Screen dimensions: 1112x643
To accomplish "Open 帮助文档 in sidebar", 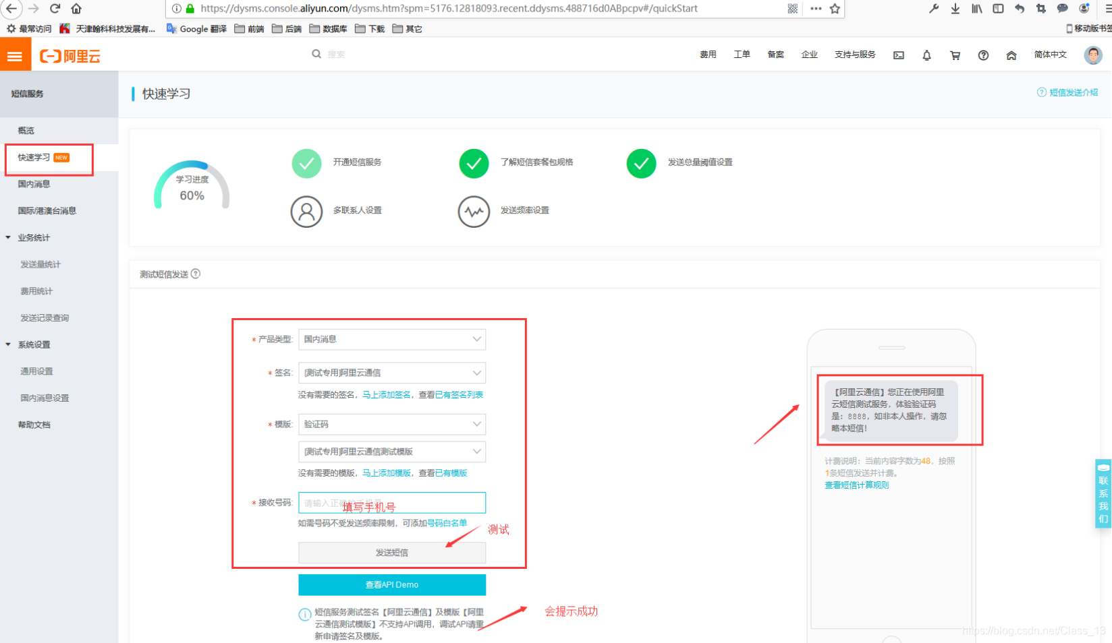I will (x=34, y=425).
